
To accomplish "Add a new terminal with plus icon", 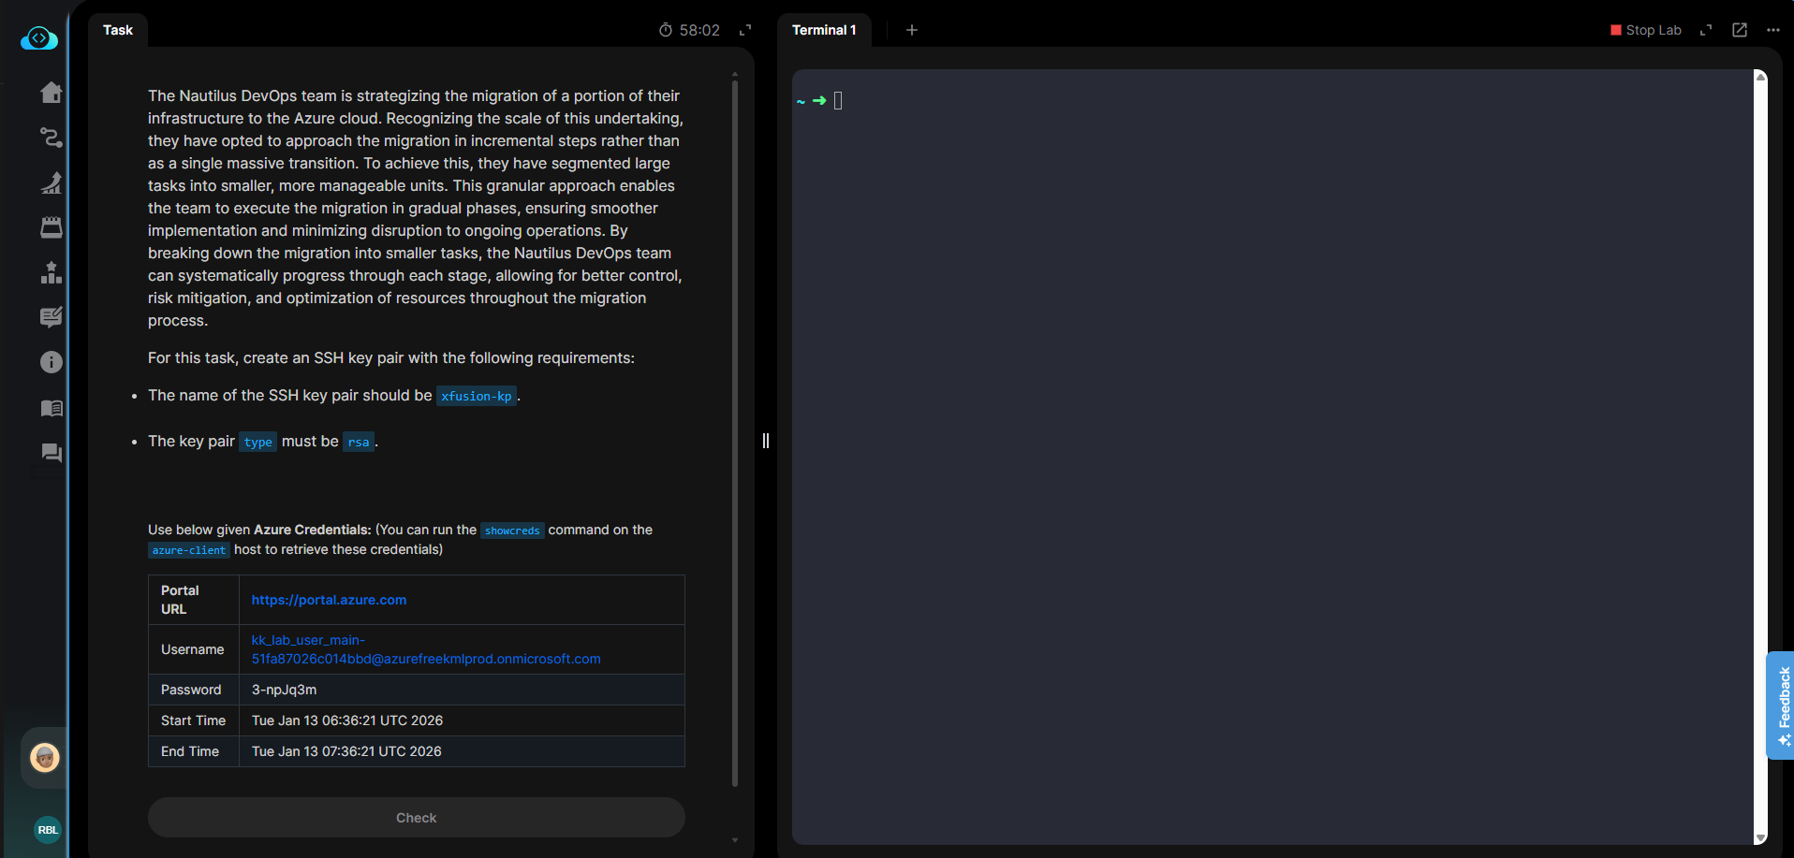I will click(912, 30).
